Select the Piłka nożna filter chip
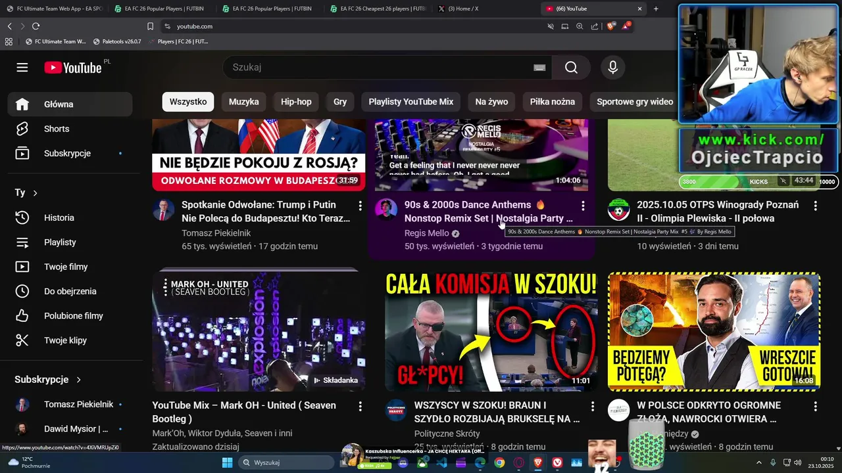 (x=553, y=102)
